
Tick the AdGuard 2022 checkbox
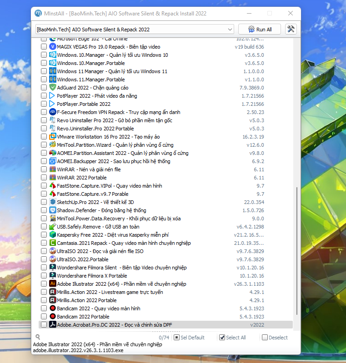coord(44,88)
